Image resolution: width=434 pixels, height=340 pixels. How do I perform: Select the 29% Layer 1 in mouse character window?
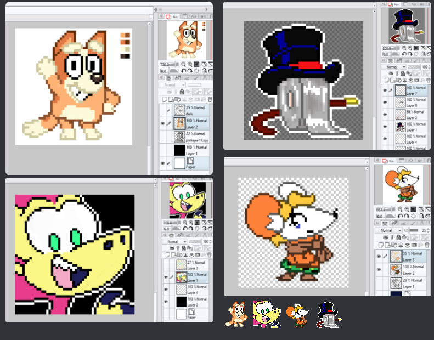408,284
